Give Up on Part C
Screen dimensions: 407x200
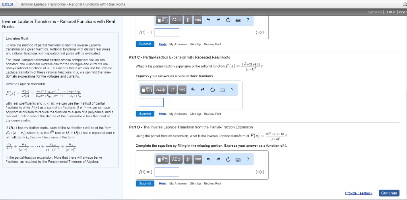(x=196, y=114)
